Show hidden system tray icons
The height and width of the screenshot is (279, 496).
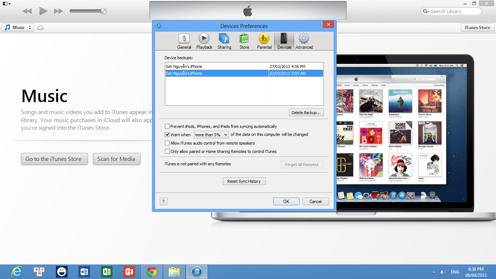click(x=434, y=272)
